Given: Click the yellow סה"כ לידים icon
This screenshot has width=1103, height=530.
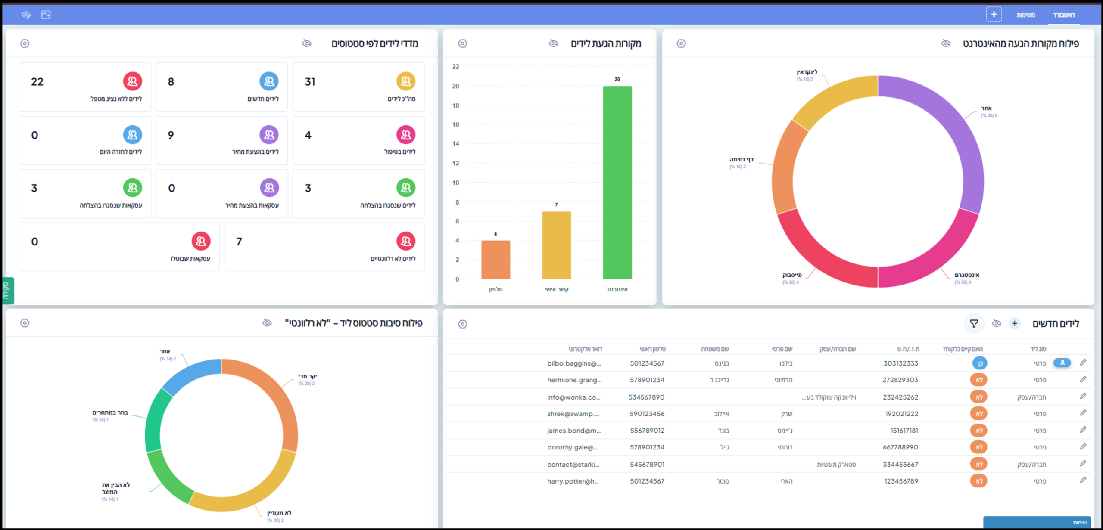Looking at the screenshot, I should 405,81.
